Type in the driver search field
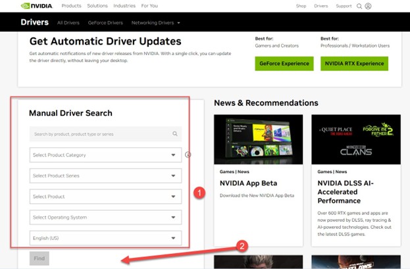 [99, 134]
